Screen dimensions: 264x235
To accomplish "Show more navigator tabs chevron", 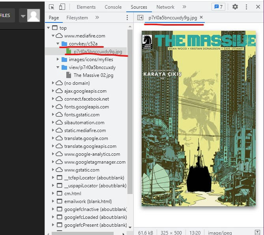I will click(97, 17).
